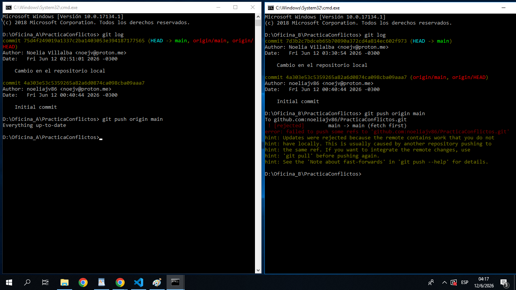Click the final Oficina_B prompt line

click(313, 174)
